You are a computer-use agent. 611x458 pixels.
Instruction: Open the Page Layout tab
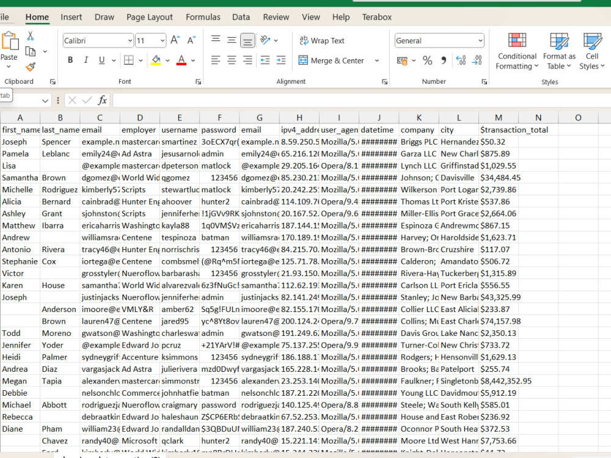coord(150,17)
